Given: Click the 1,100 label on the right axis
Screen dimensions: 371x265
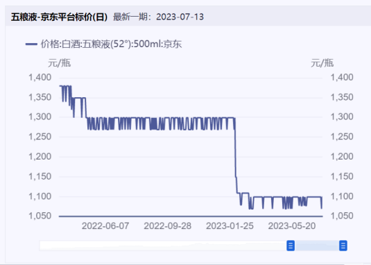Looking at the screenshot, I should [342, 196].
